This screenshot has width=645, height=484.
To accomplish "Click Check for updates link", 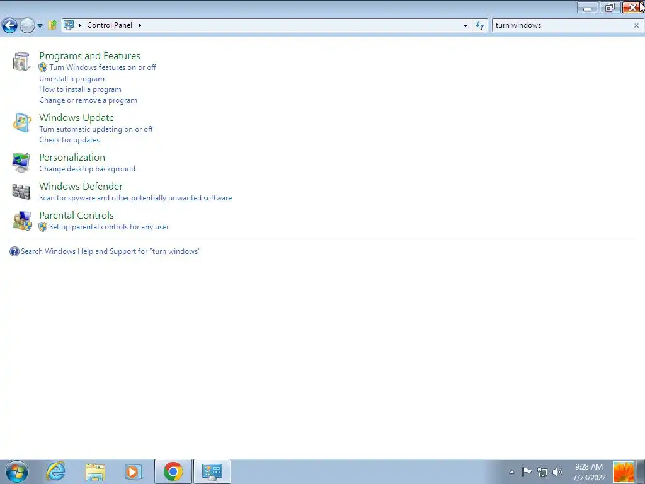I will (69, 140).
